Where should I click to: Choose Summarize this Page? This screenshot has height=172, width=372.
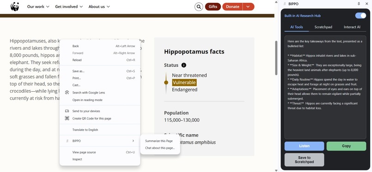(160, 141)
